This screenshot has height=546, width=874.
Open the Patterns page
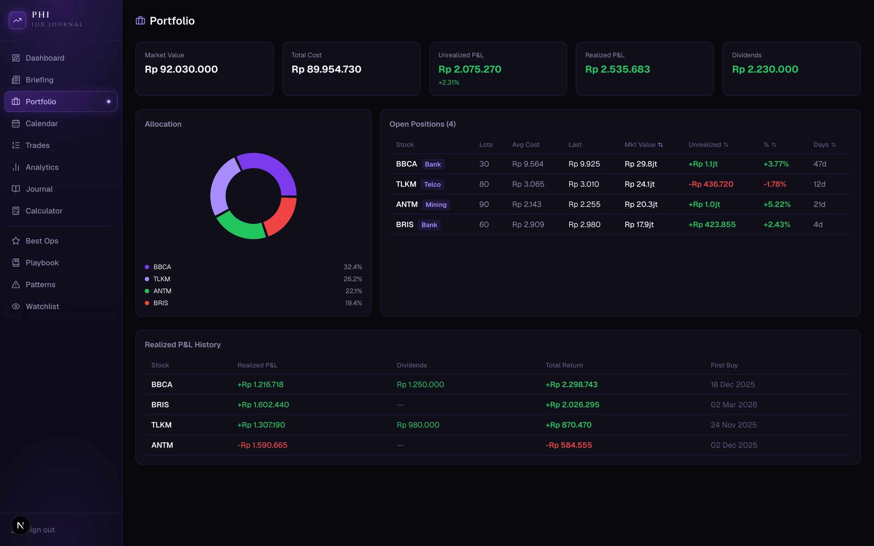point(61,284)
